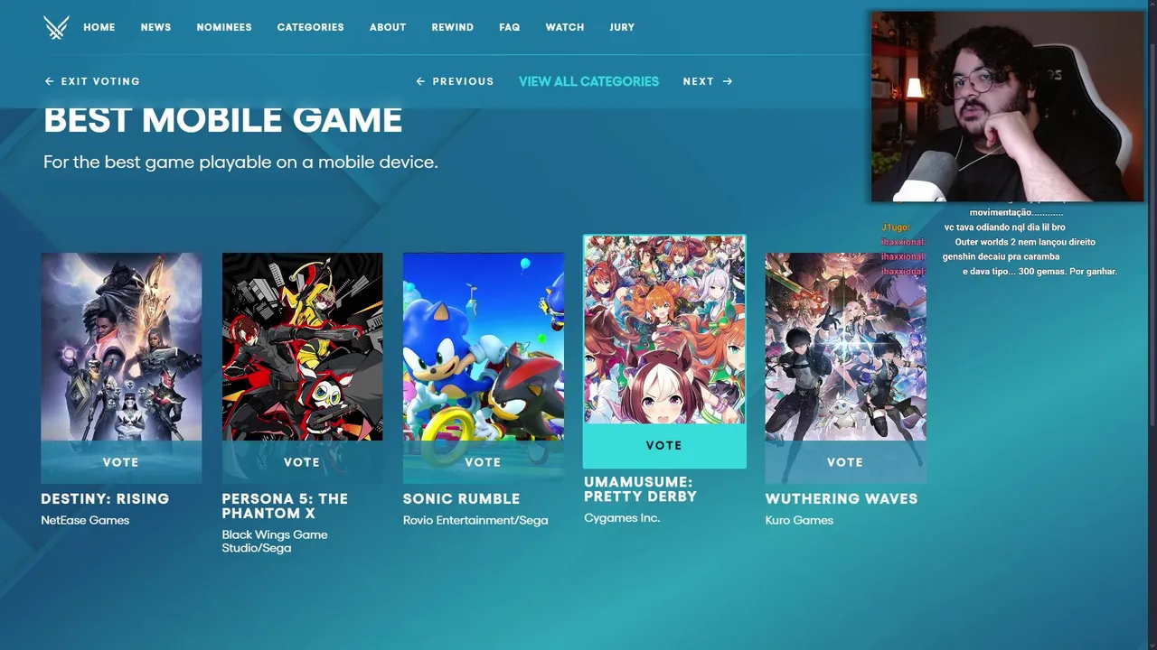Click the DESTINY: RISING title text
This screenshot has width=1157, height=650.
105,499
